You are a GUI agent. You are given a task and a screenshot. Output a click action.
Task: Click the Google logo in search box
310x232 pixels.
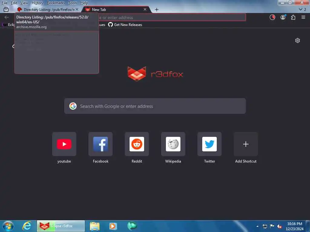point(73,106)
